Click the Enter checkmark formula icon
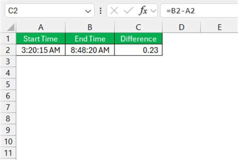The height and width of the screenshot is (160, 238). tap(128, 11)
